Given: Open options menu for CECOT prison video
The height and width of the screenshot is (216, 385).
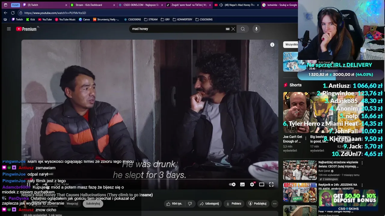Looking at the screenshot, I should [362, 163].
